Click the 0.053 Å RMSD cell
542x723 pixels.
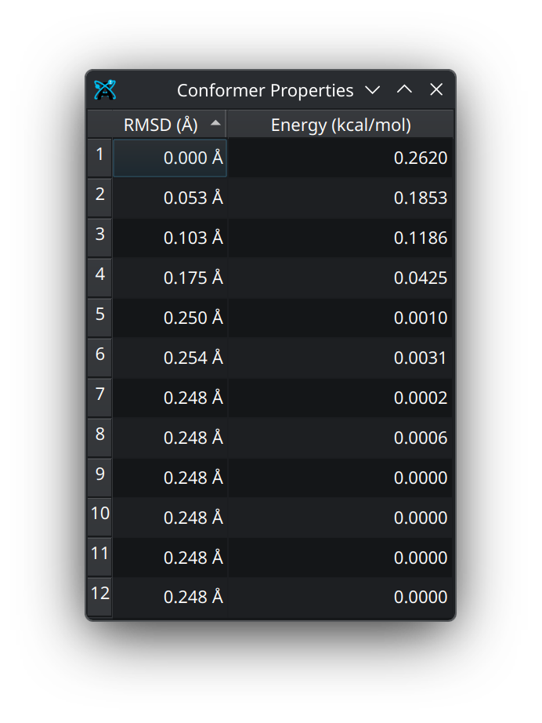[x=170, y=198]
